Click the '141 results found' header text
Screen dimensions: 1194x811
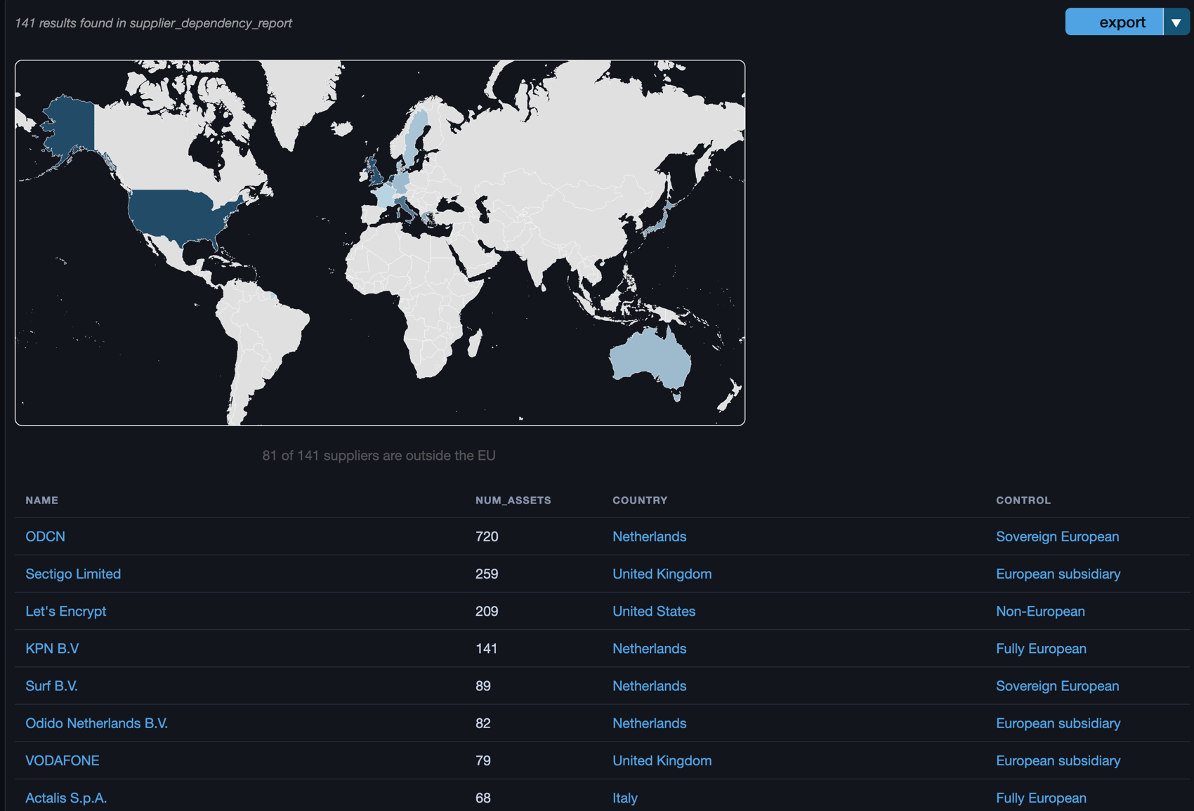[153, 23]
